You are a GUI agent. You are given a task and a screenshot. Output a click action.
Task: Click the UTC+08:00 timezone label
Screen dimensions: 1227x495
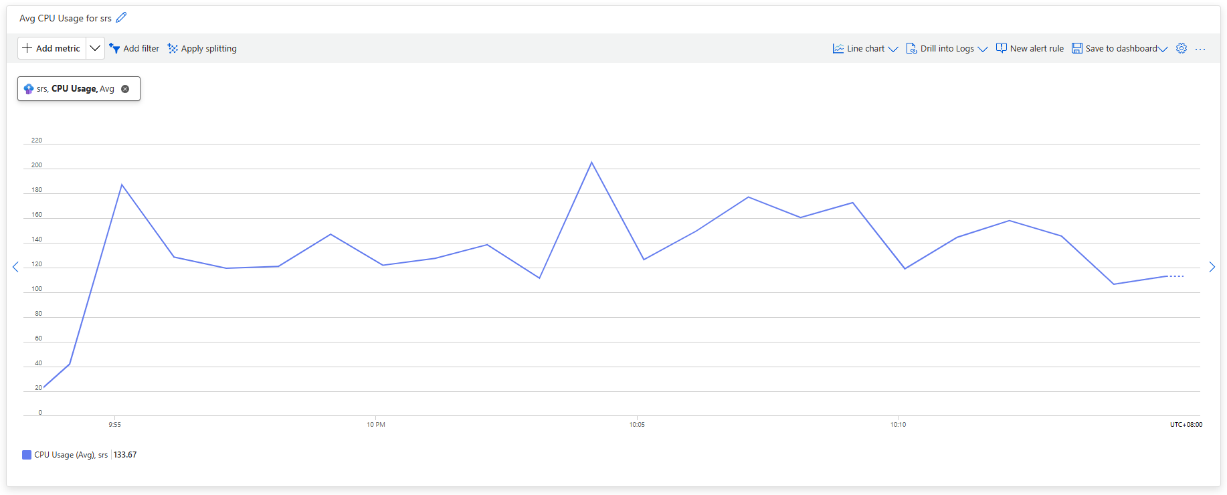coord(1186,425)
